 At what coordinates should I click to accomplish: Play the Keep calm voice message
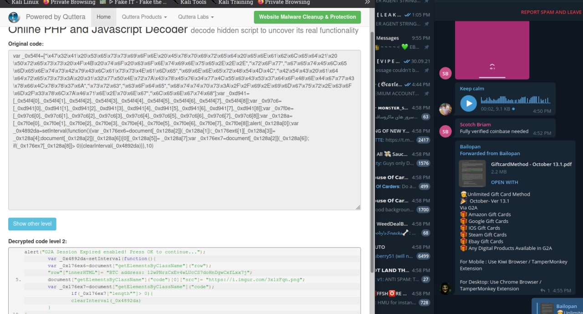468,103
